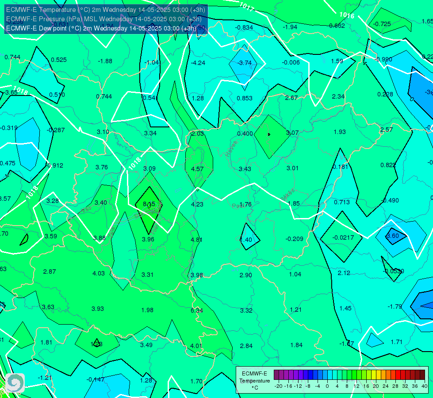Screen dimensions: 433x398
Task: Click the 2.34 temperature value
Action: coord(338,96)
